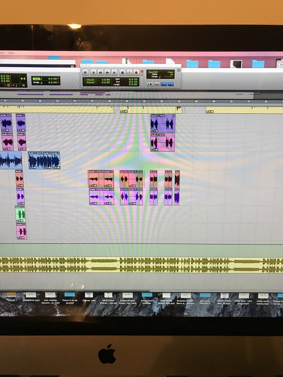The height and width of the screenshot is (377, 283).
Task: Select CRAZY FINAL MIX III.mp3 file
Action: point(224,298)
